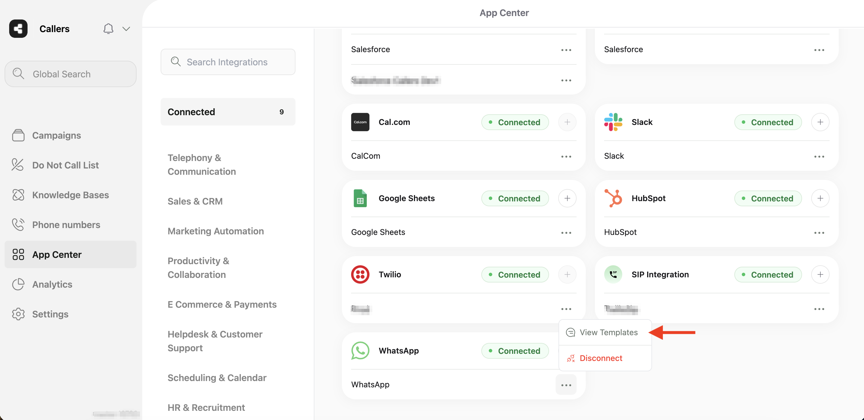The width and height of the screenshot is (864, 420).
Task: Select App Center in sidebar
Action: point(71,254)
